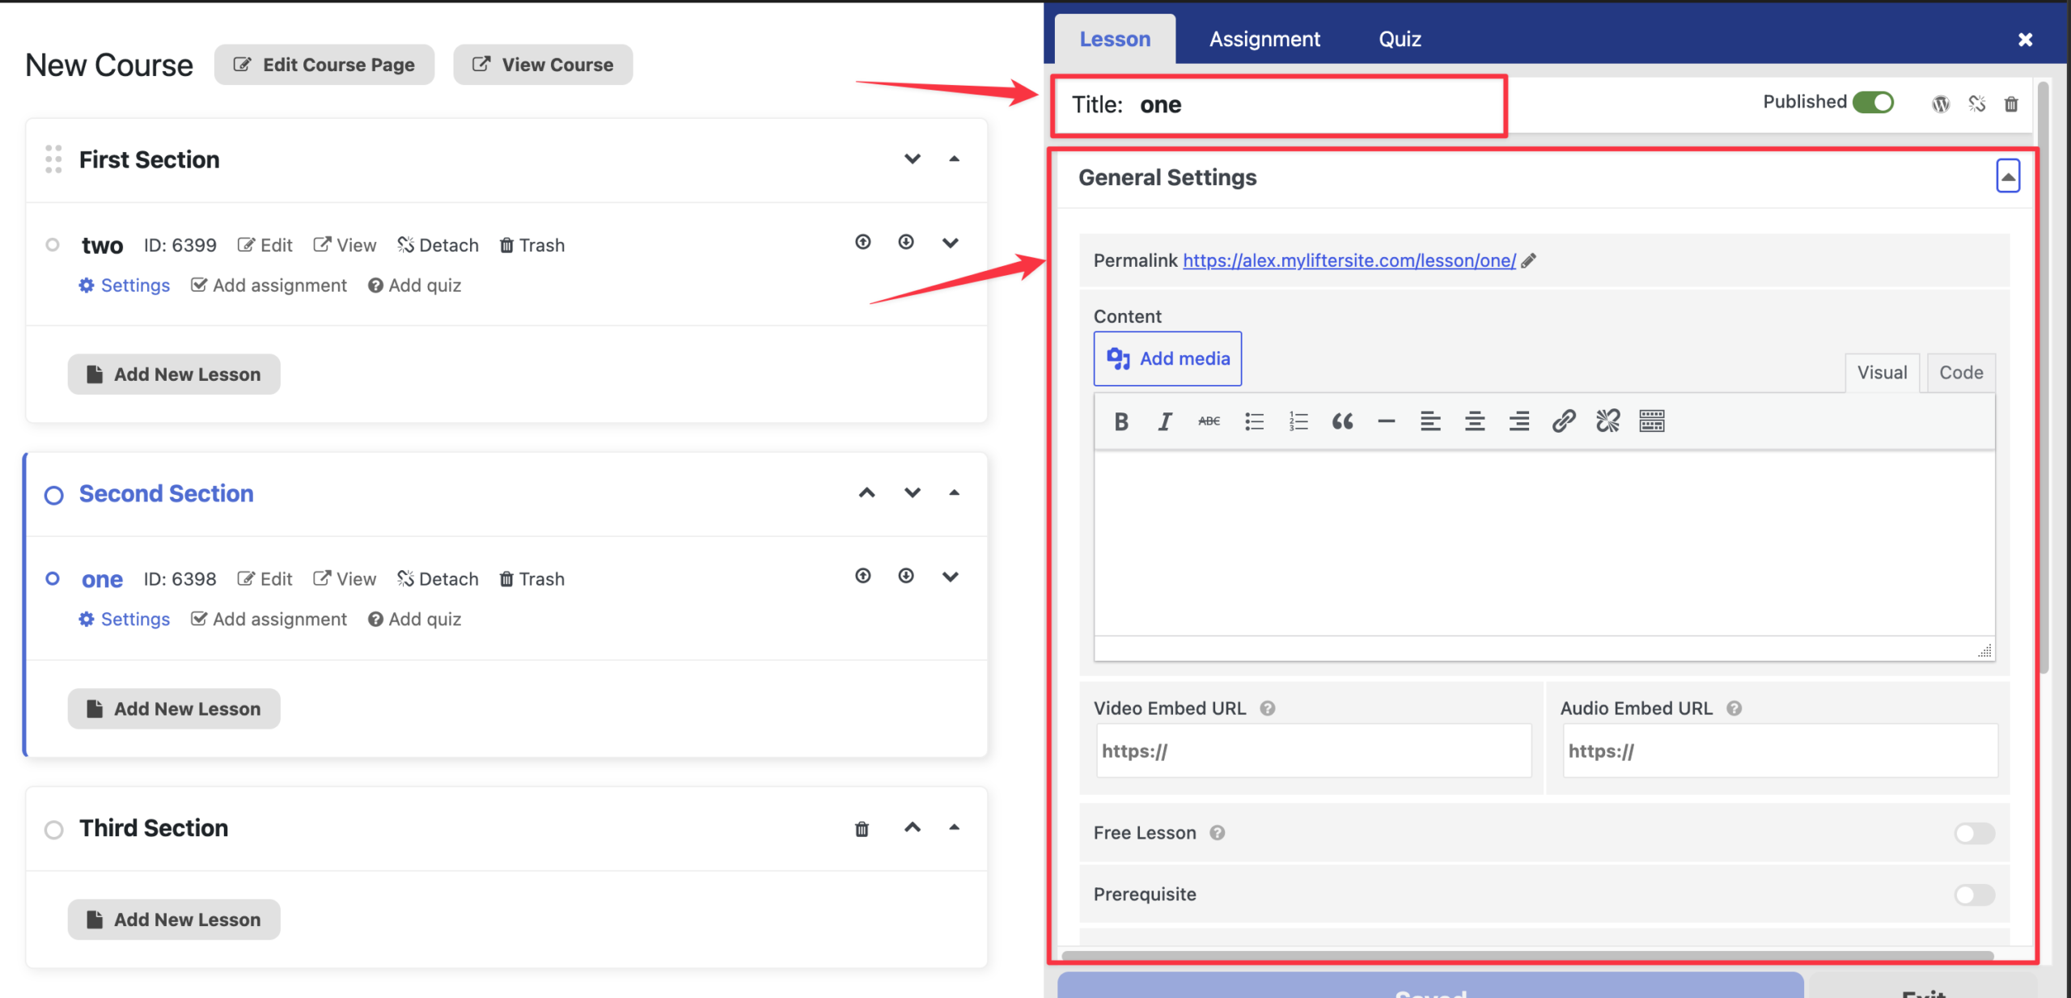The width and height of the screenshot is (2071, 998).
Task: Add New Lesson in First Section
Action: [174, 374]
